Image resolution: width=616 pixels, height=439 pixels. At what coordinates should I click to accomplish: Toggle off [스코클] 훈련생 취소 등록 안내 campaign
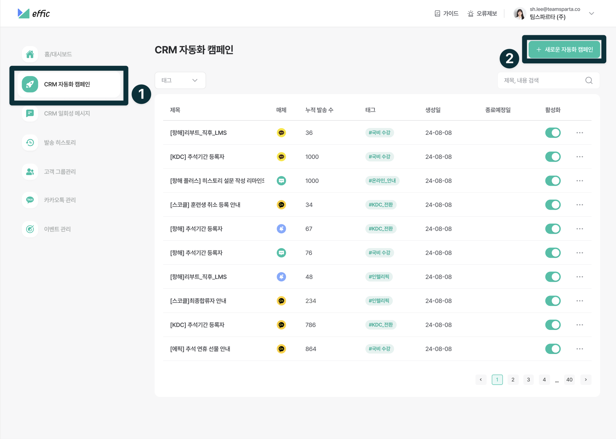click(553, 205)
